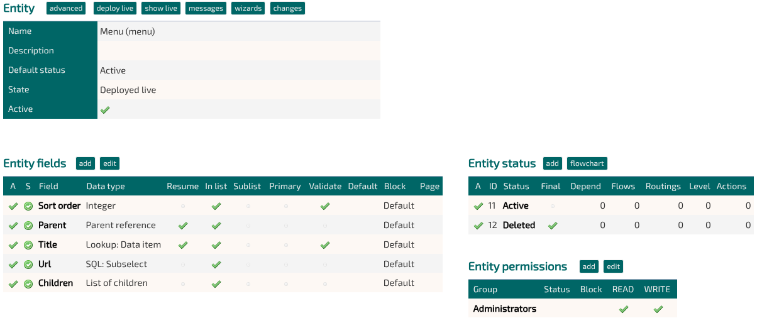Toggle In list for Url field

216,265
